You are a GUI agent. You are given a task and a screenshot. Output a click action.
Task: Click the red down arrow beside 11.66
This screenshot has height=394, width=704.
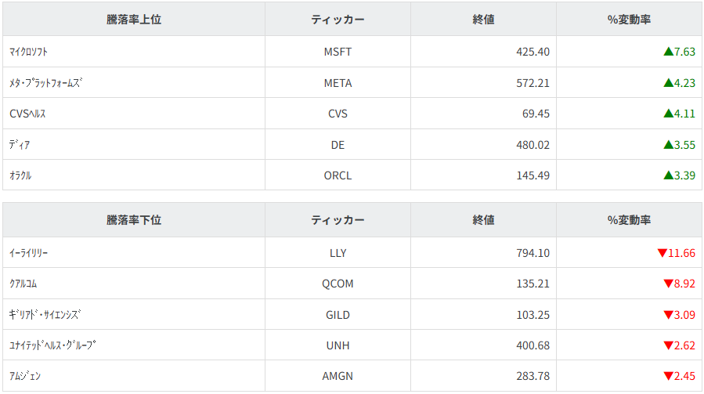(662, 253)
